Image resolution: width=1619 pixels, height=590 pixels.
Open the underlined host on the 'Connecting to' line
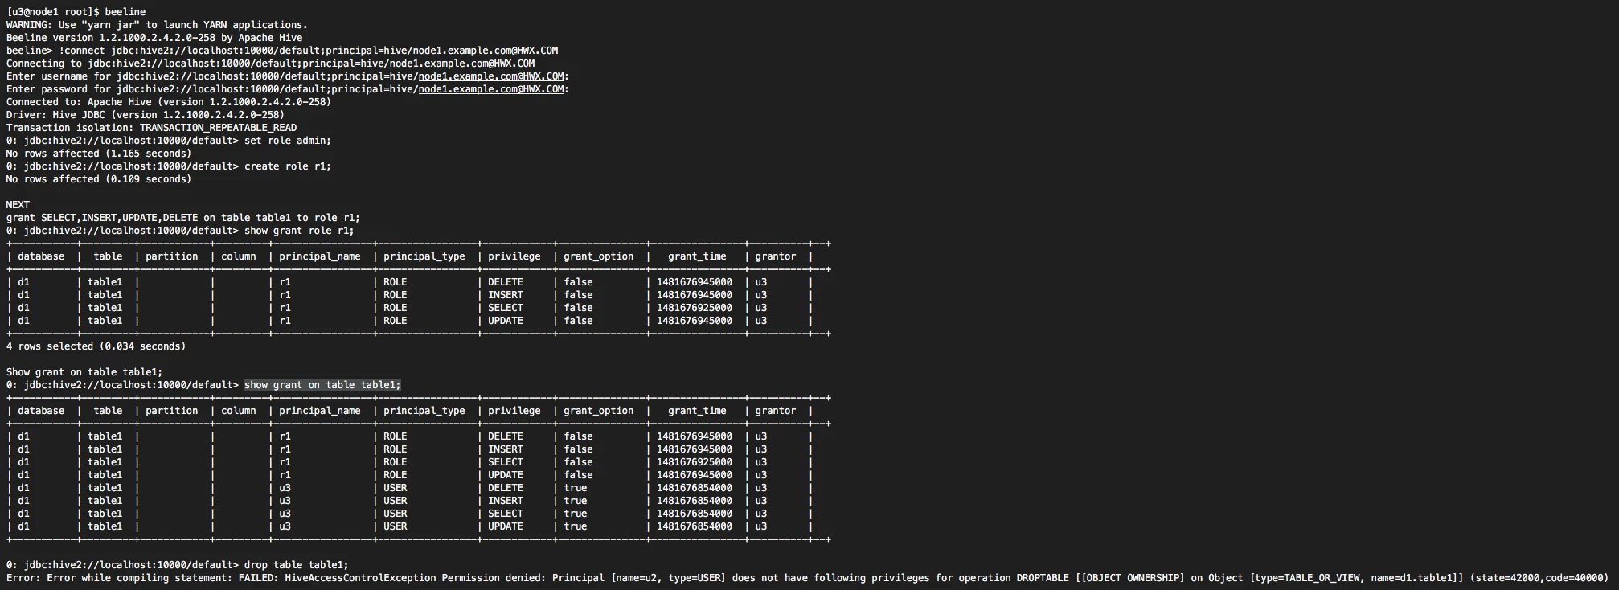(x=462, y=64)
